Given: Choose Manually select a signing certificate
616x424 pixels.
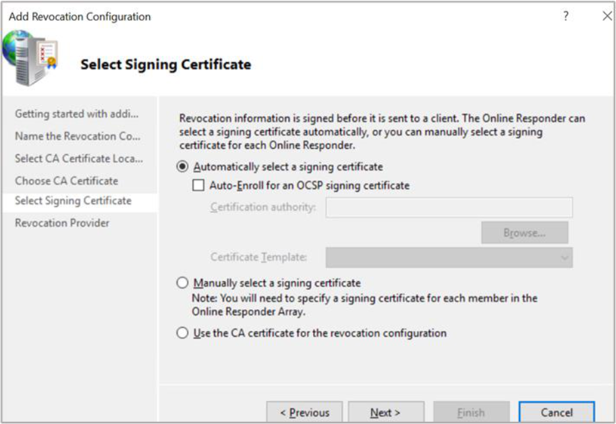Looking at the screenshot, I should (182, 283).
